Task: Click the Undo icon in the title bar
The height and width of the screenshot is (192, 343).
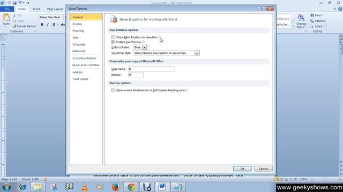Action: point(20,3)
